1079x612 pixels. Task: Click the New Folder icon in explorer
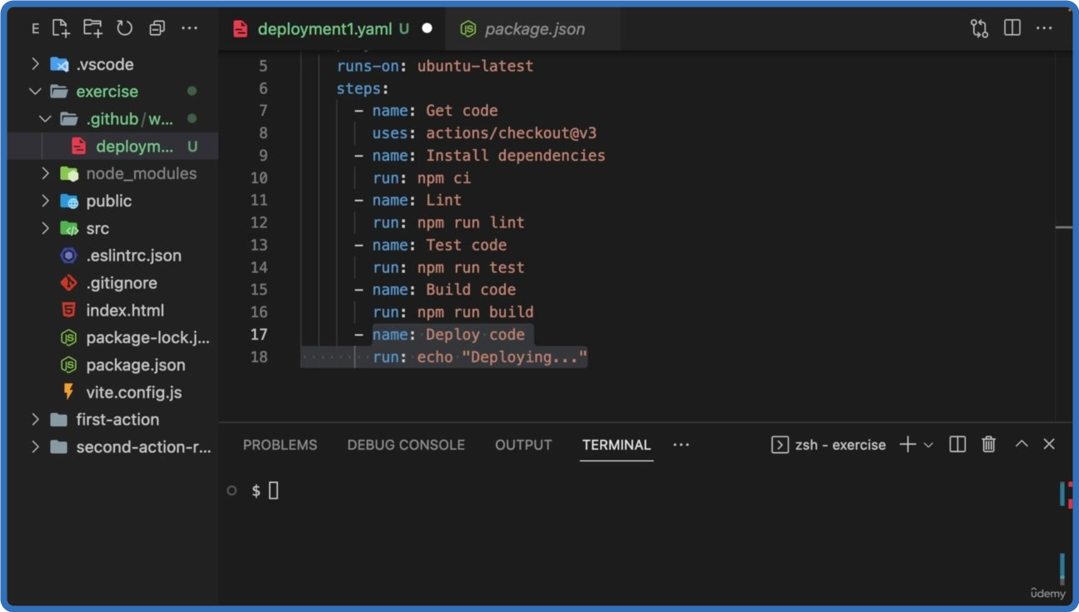pos(92,28)
